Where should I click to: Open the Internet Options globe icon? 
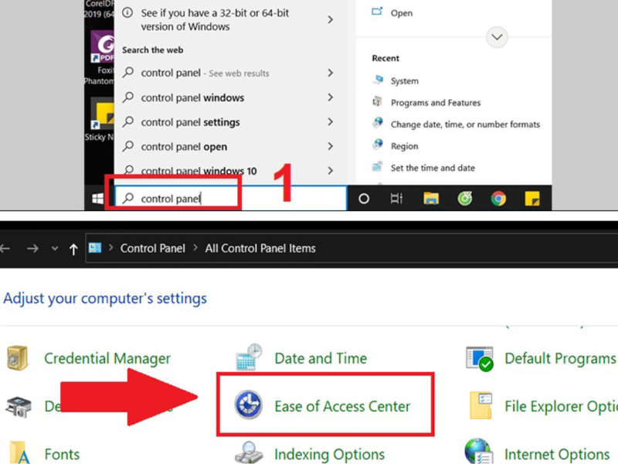click(x=479, y=453)
